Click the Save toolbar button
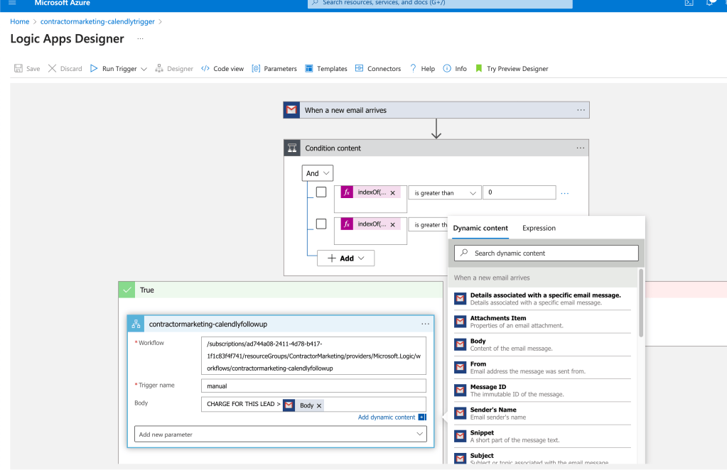This screenshot has width=727, height=470. click(27, 69)
